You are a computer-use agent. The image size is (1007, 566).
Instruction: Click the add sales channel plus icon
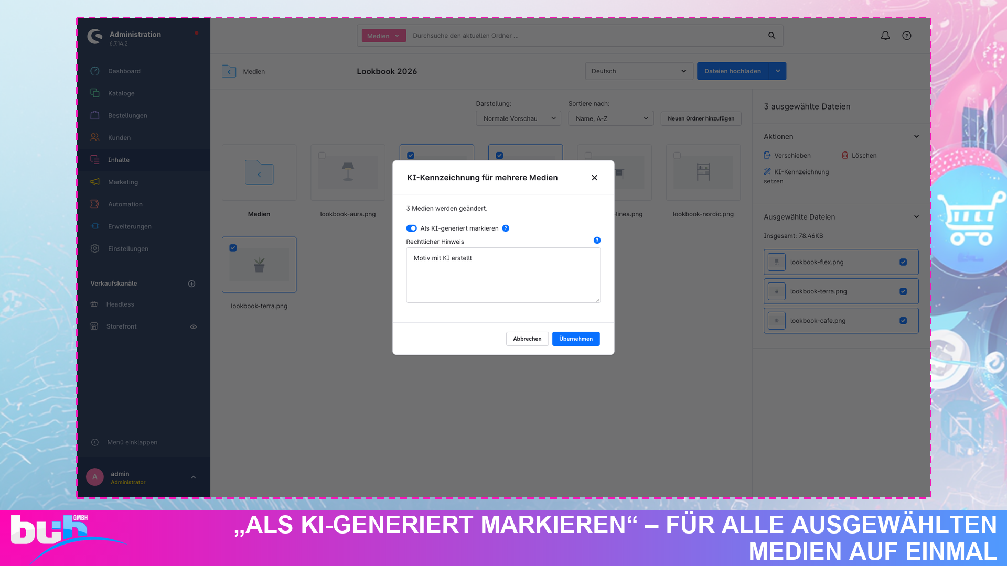coord(192,284)
